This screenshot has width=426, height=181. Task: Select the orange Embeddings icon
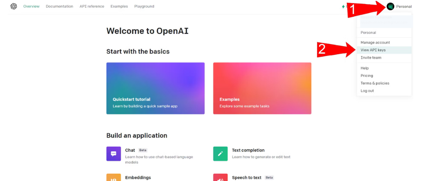114,177
